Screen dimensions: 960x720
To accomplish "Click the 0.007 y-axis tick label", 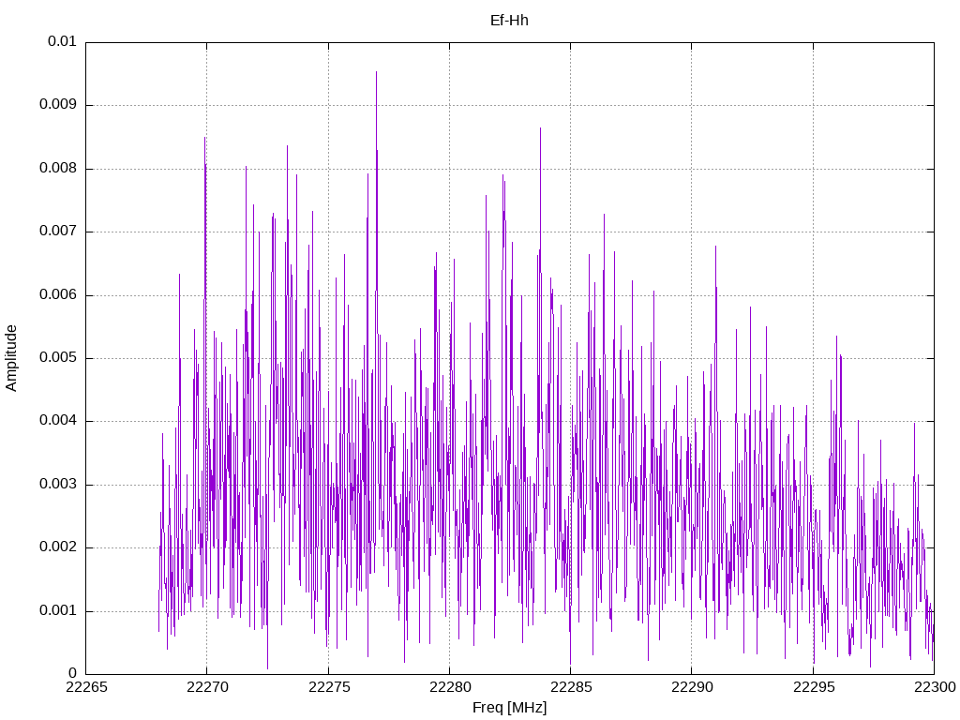I will coord(58,232).
